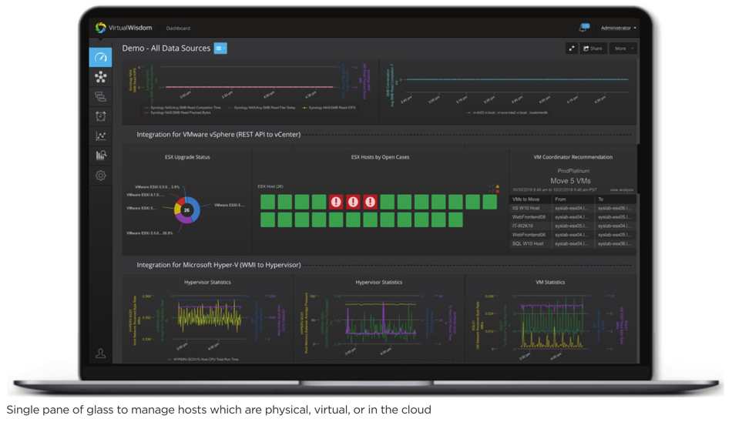Select the Dashboard tab in top bar

coord(178,28)
